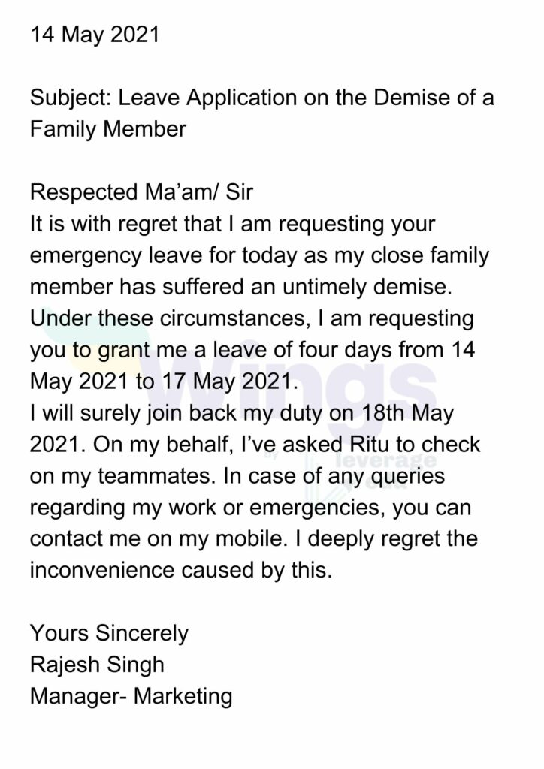Click the closing Yours Sincerely
The height and width of the screenshot is (769, 544).
point(109,634)
